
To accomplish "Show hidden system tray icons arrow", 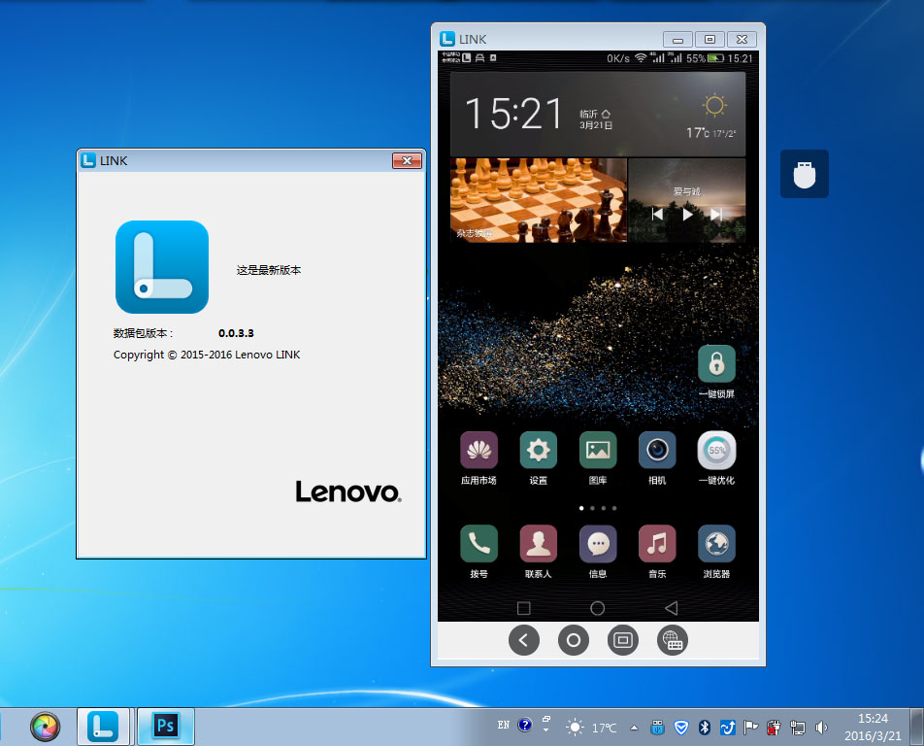I will [635, 727].
